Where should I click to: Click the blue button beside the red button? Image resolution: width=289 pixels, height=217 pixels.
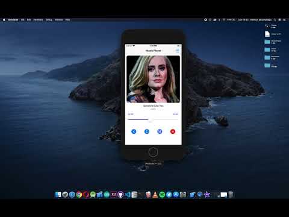click(160, 131)
